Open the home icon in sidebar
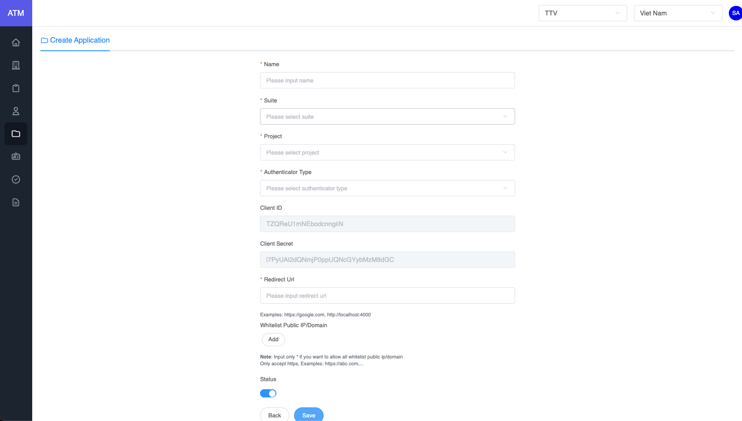Image resolution: width=742 pixels, height=421 pixels. (16, 43)
